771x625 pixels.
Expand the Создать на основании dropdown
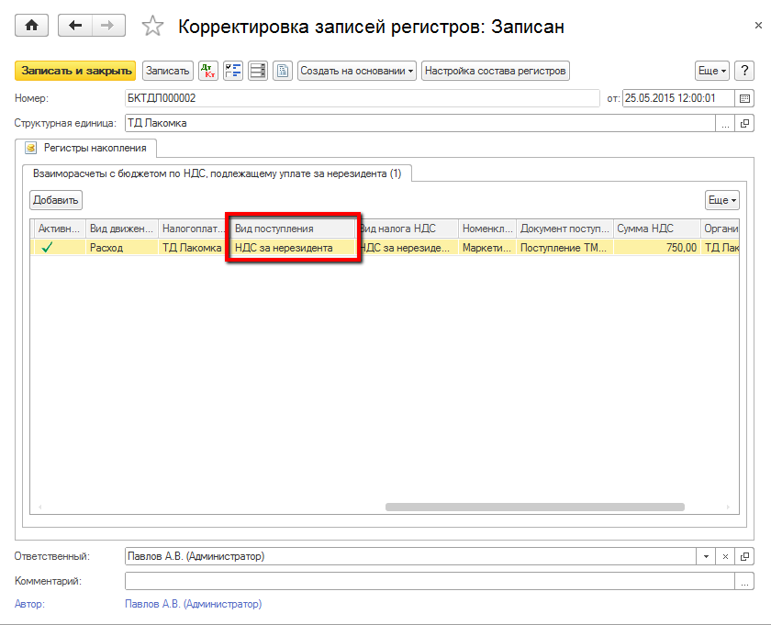[357, 71]
